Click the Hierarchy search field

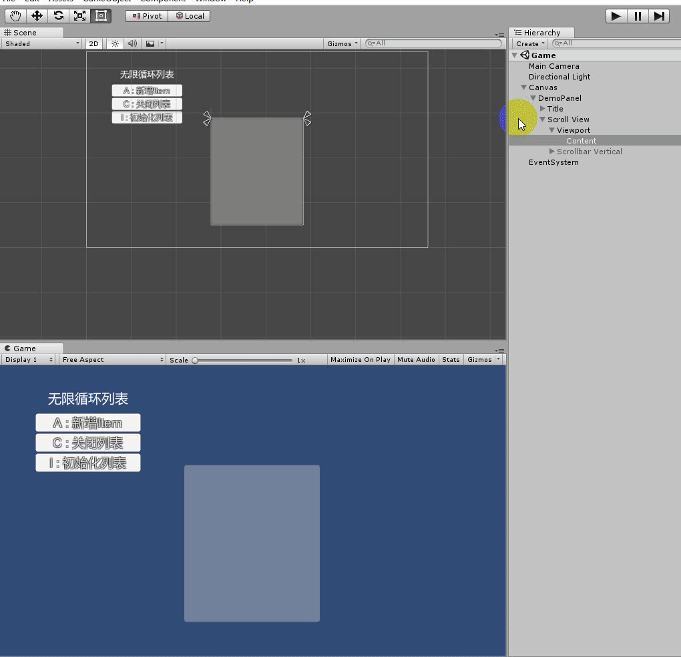[x=617, y=43]
